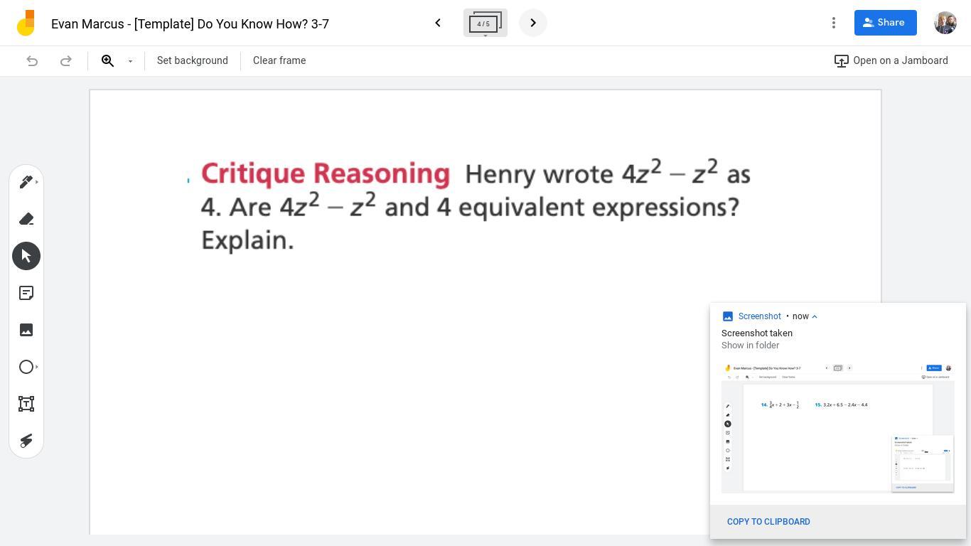Image resolution: width=971 pixels, height=546 pixels.
Task: Collapse the Screenshot notification chevron
Action: click(x=815, y=316)
